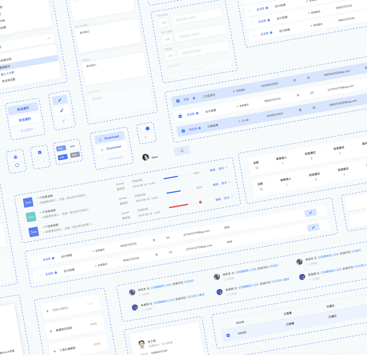Uncheck the standalone checked checkbox
The image size is (367, 355).
click(x=40, y=152)
